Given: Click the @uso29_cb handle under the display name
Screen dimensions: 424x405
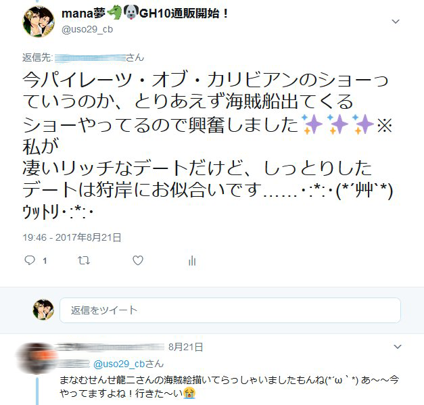Looking at the screenshot, I should point(87,29).
